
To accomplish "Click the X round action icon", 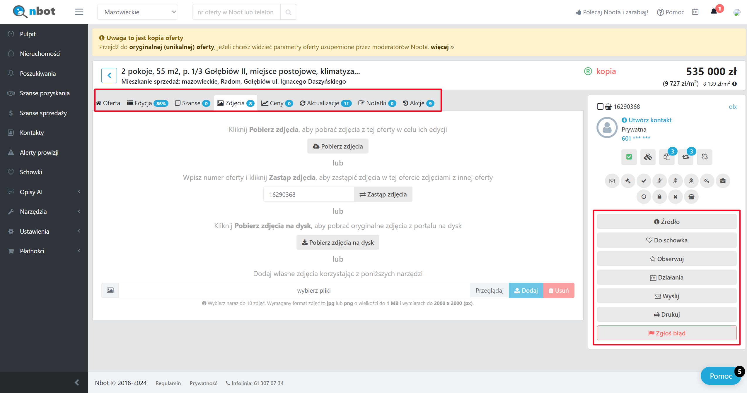I will point(675,196).
